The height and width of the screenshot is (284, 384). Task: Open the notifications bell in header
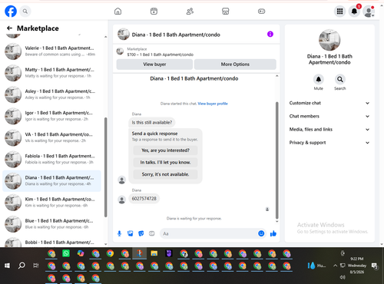(x=354, y=12)
